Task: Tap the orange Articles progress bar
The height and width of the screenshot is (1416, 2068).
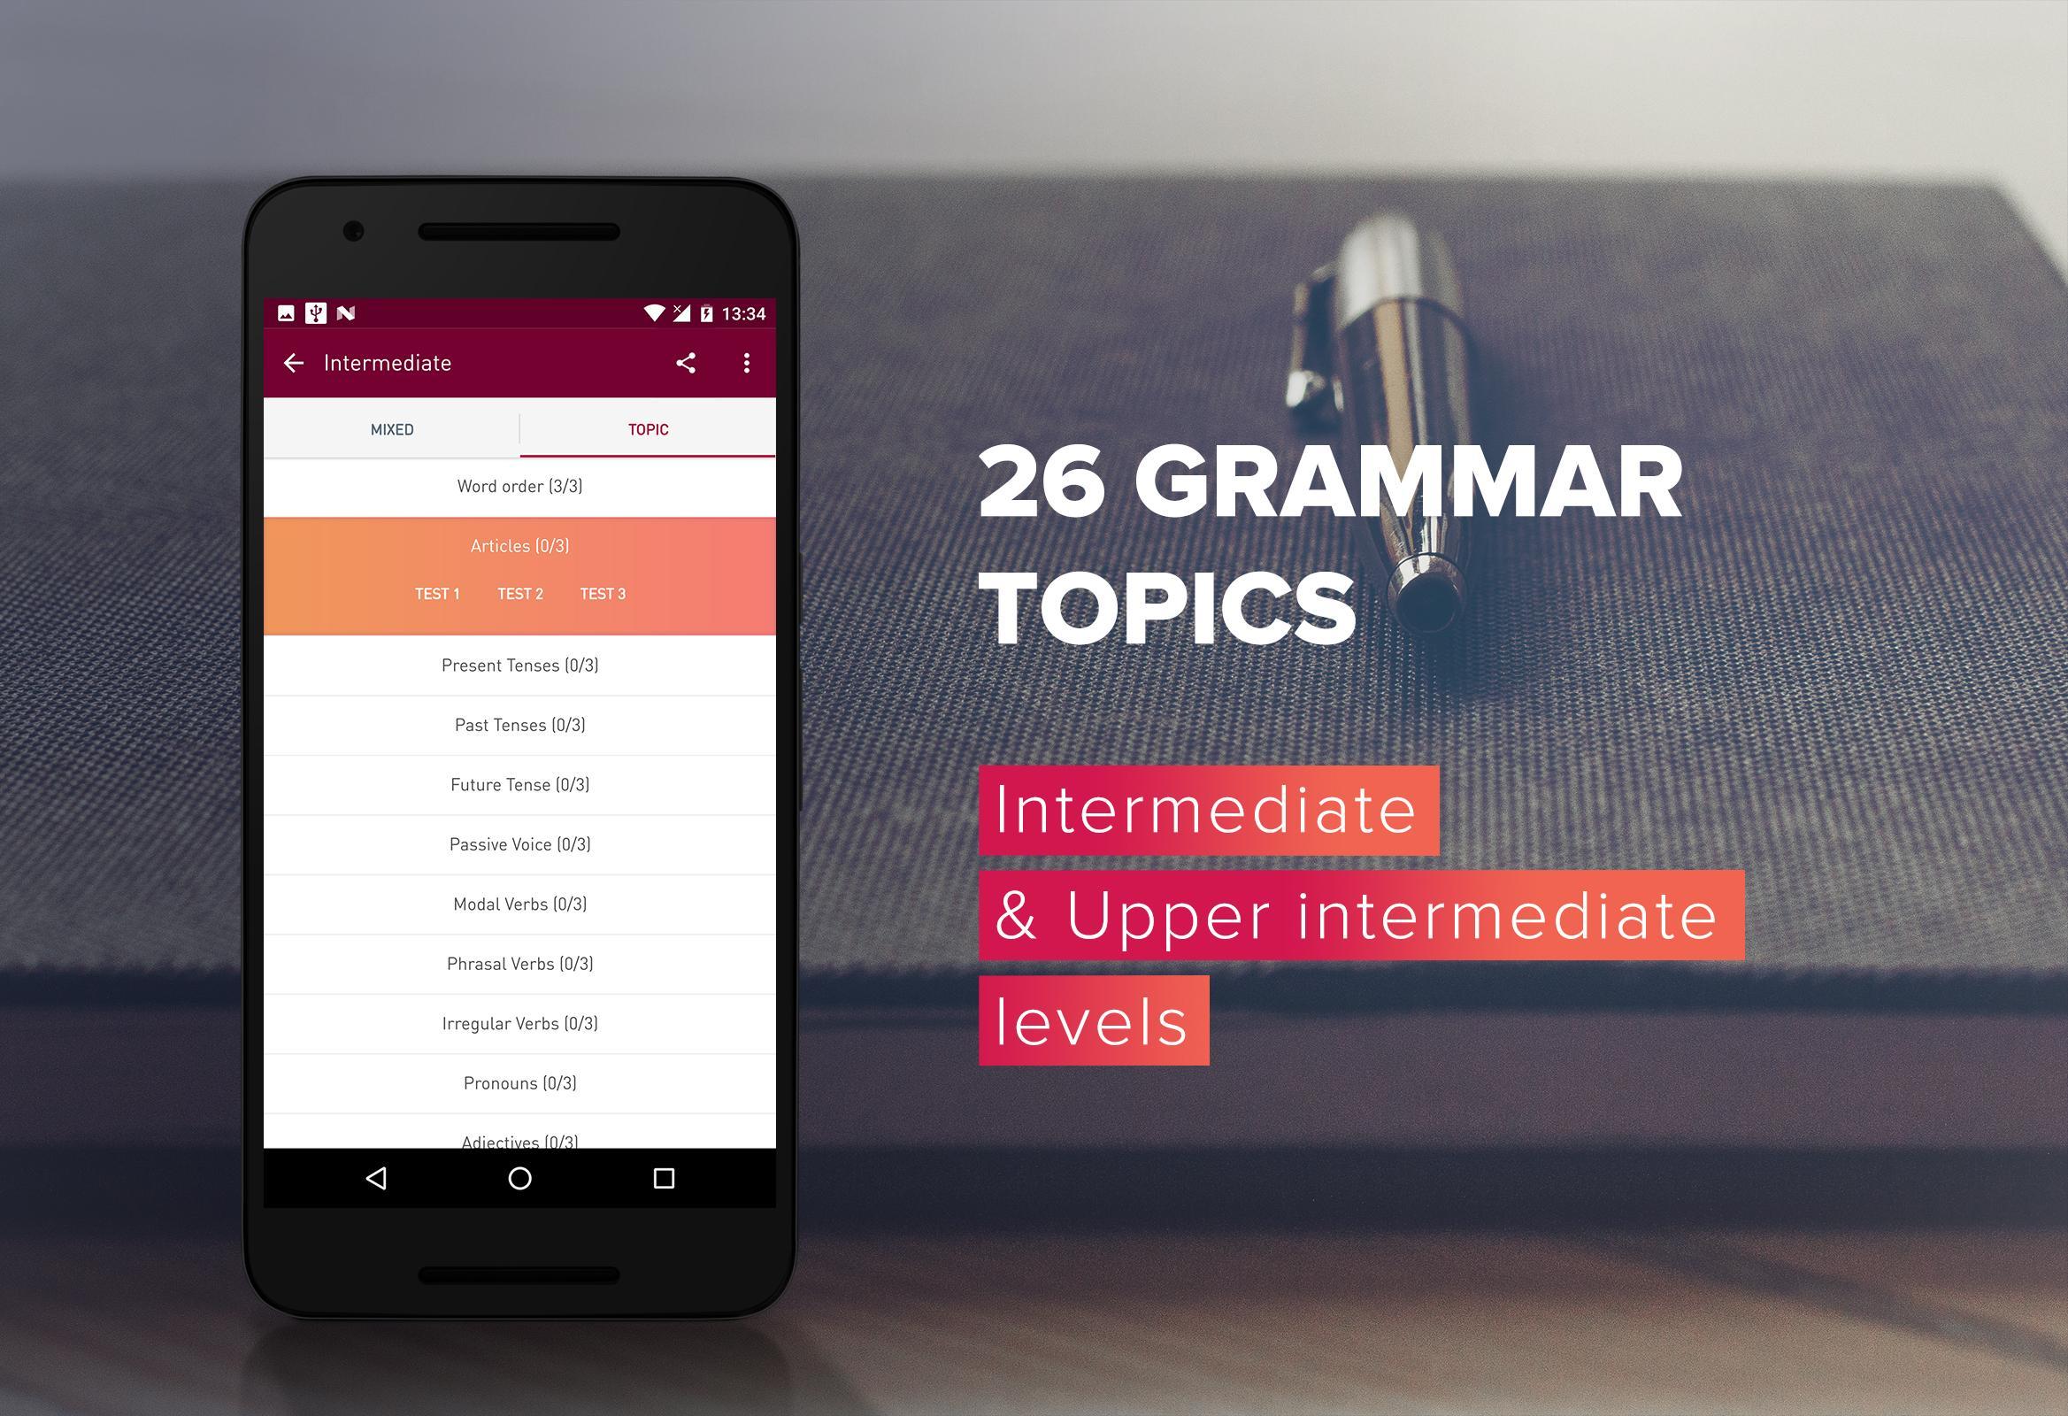Action: (522, 543)
